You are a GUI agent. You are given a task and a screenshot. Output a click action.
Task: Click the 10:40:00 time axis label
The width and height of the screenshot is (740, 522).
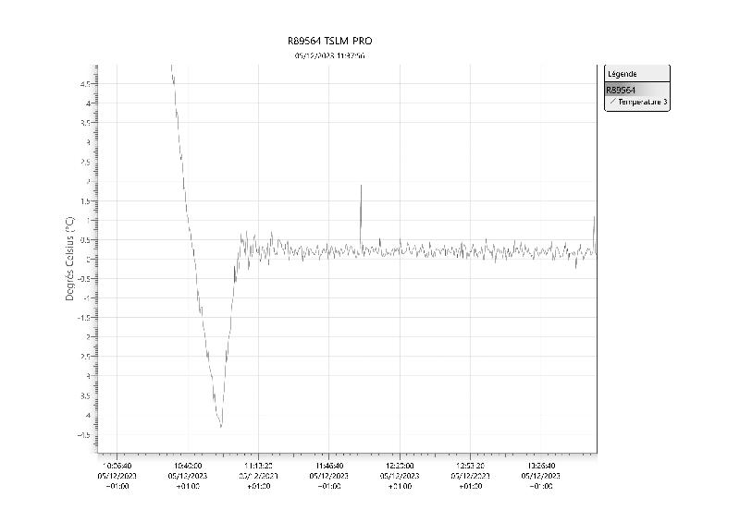point(188,467)
